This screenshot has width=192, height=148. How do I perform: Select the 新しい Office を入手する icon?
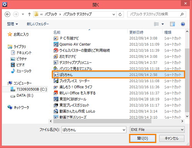point(56,93)
